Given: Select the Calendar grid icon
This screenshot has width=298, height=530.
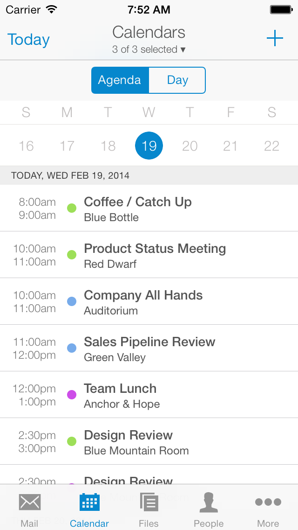Looking at the screenshot, I should [89, 502].
